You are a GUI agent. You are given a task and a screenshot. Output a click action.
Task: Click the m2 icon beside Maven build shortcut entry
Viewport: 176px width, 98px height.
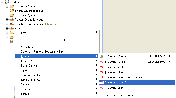[x=102, y=62]
